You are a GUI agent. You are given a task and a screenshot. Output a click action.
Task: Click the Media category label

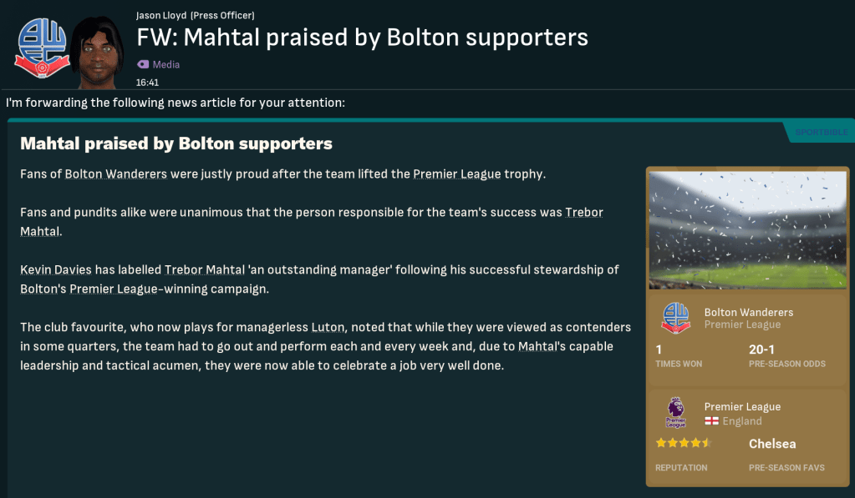pyautogui.click(x=165, y=64)
